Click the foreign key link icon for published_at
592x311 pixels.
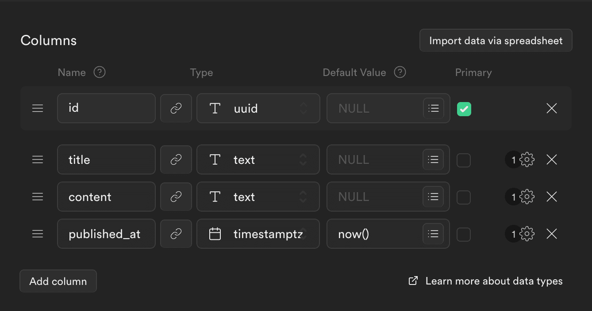(176, 234)
